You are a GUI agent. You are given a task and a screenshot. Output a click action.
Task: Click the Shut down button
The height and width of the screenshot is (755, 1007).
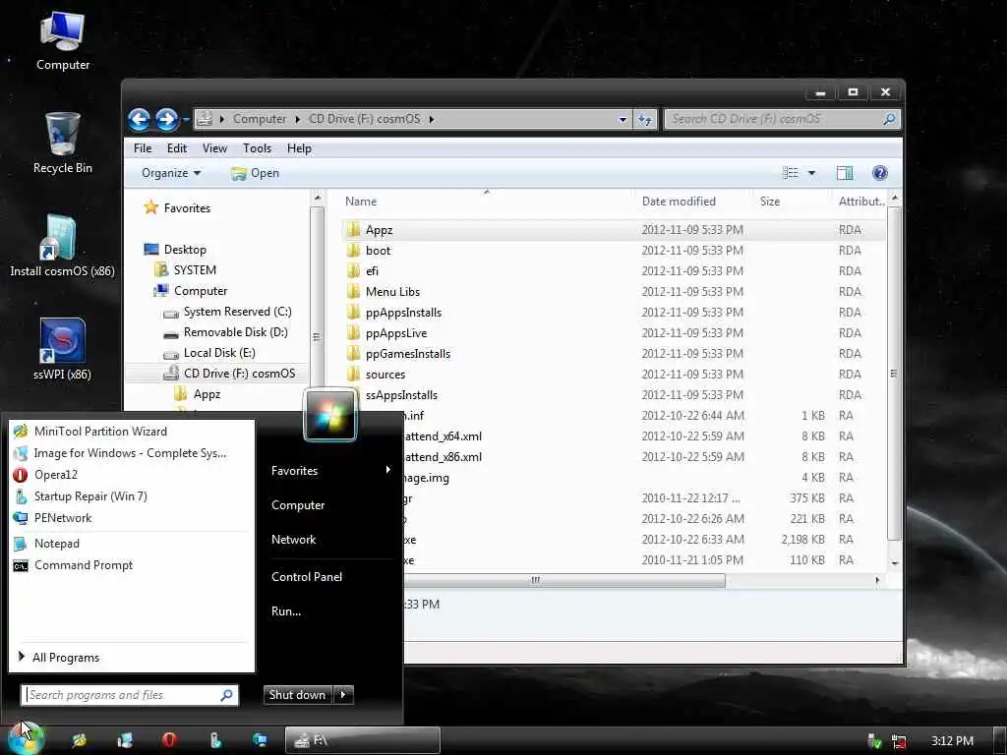[297, 695]
